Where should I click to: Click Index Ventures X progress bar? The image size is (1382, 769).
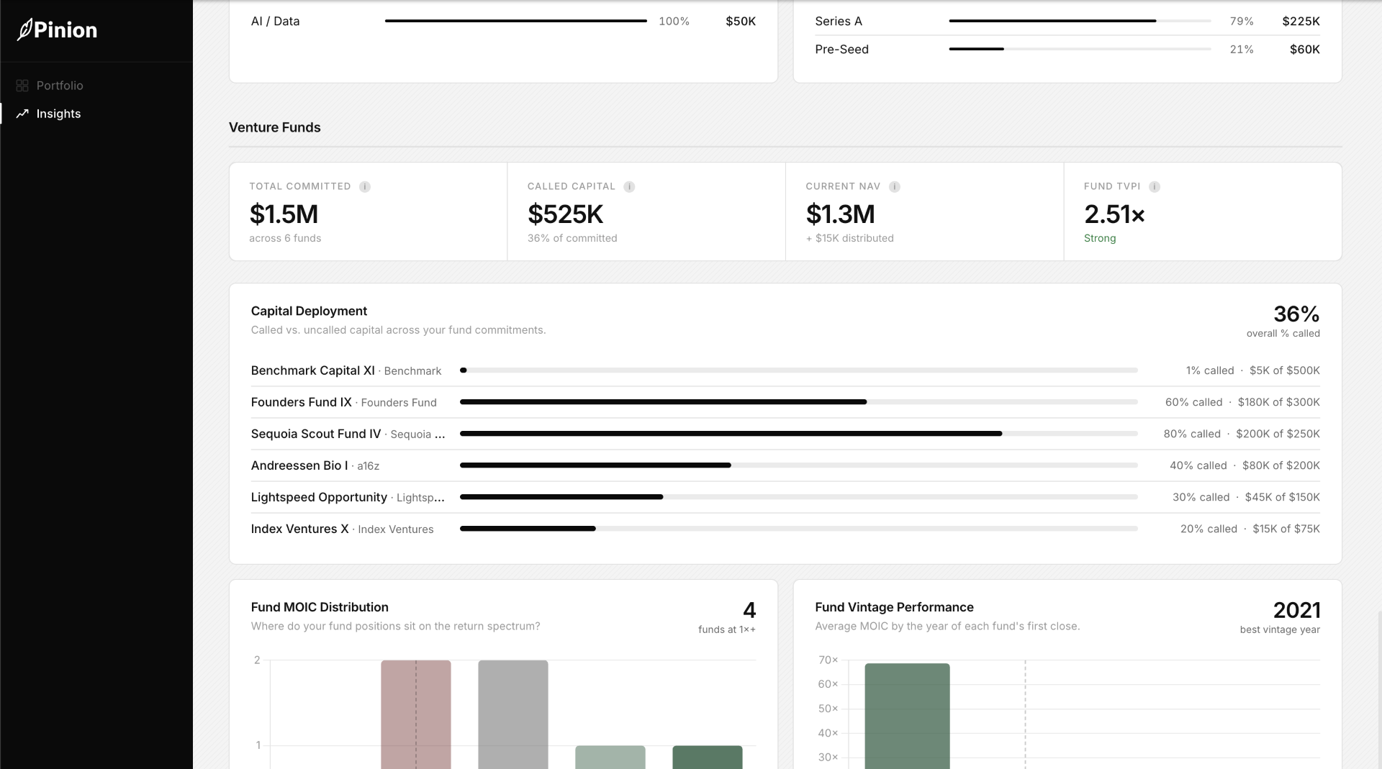point(799,529)
